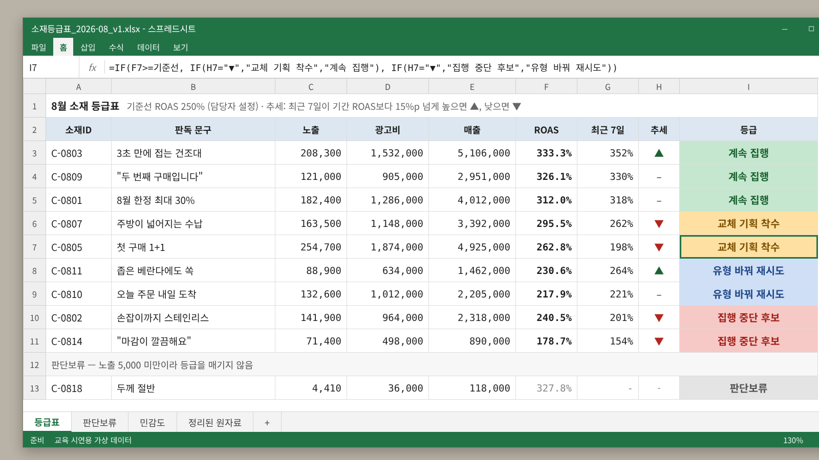Select the cell "손잡이까지 스테인리스"
The height and width of the screenshot is (460, 819).
[193, 318]
